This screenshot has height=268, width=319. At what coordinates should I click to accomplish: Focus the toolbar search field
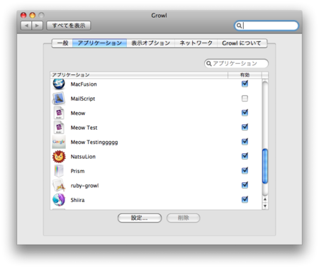point(267,26)
